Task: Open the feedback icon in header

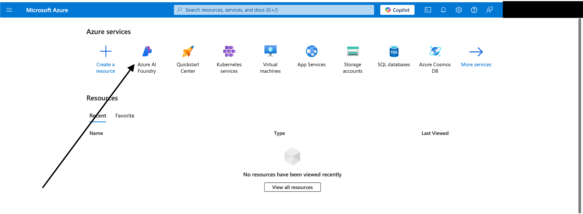Action: click(489, 10)
